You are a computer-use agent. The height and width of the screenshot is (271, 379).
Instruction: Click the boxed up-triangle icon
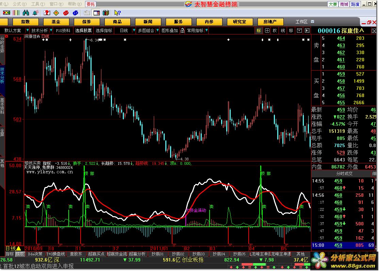pyautogui.click(x=299, y=31)
